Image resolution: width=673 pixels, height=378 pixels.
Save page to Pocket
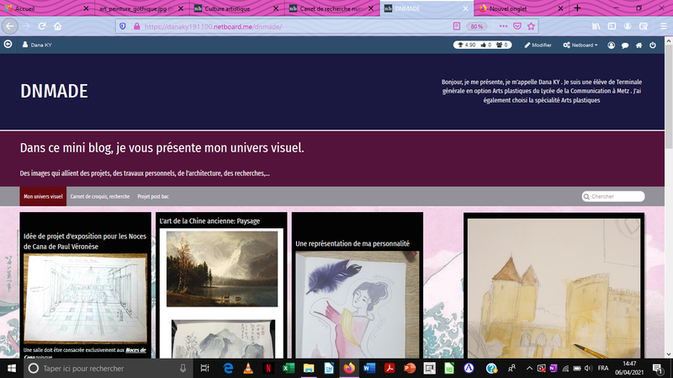tap(516, 26)
